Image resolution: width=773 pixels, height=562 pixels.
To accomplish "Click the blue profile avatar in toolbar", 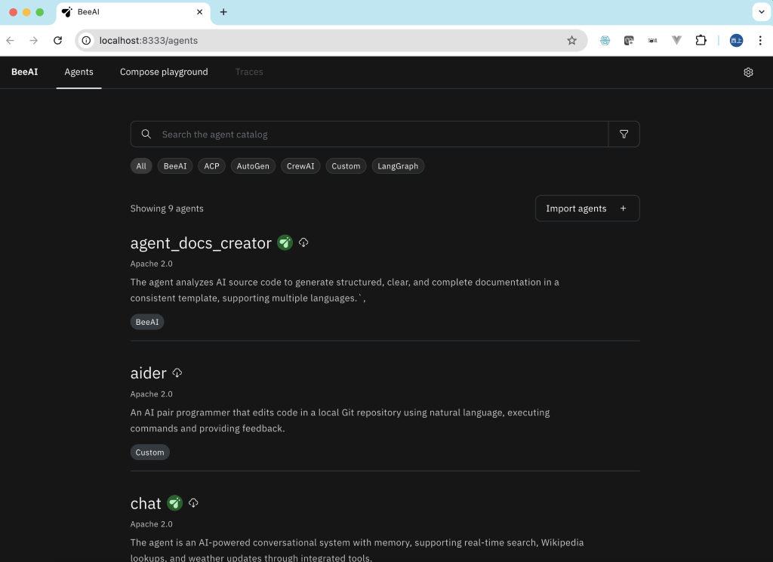I will tap(736, 41).
